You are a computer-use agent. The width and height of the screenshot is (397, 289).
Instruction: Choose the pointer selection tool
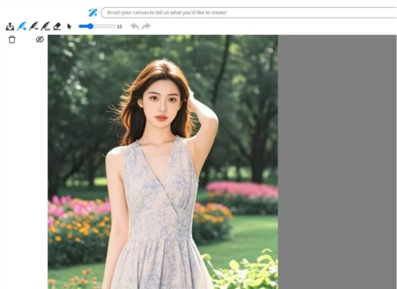(x=69, y=26)
